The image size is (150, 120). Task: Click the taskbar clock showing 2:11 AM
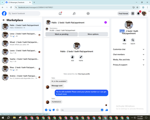140,118
